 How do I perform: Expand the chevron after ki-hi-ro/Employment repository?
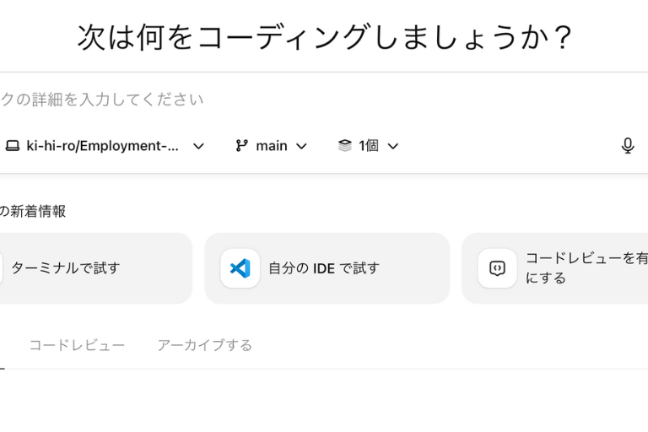click(x=198, y=146)
